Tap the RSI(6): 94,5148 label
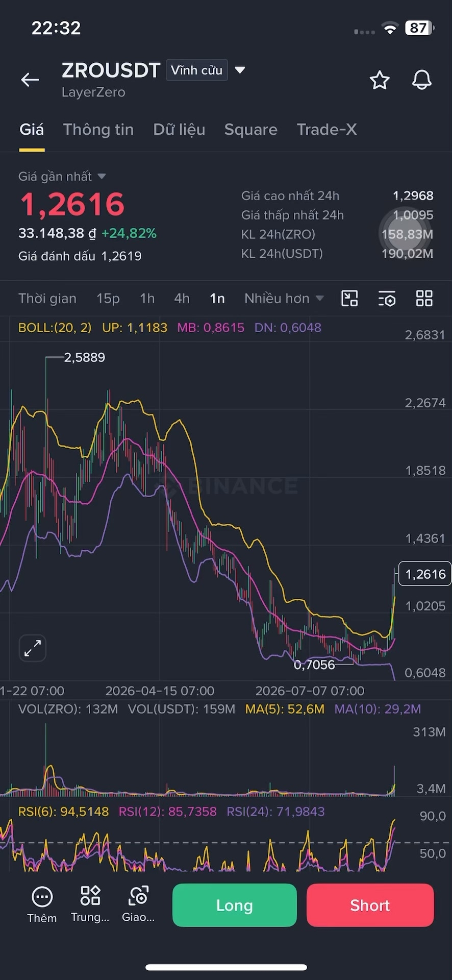 point(63,812)
